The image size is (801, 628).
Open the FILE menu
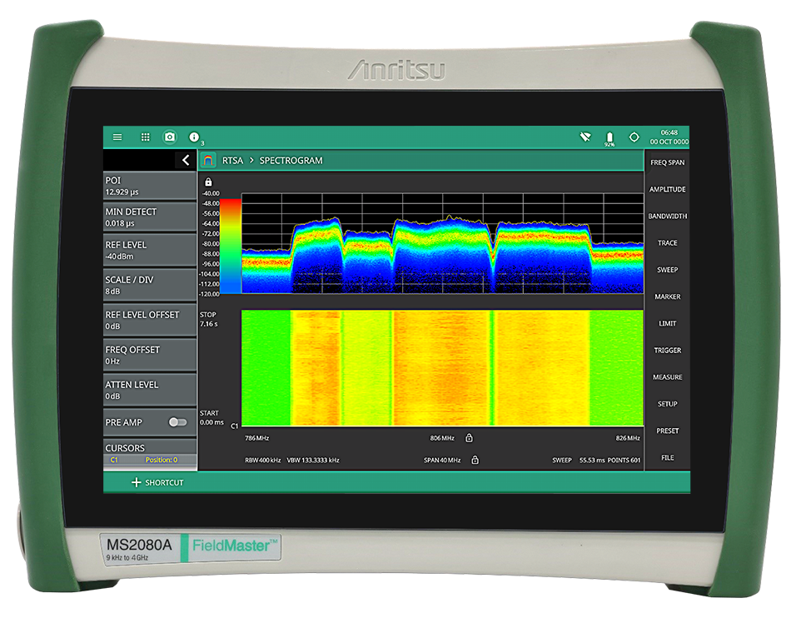point(668,458)
